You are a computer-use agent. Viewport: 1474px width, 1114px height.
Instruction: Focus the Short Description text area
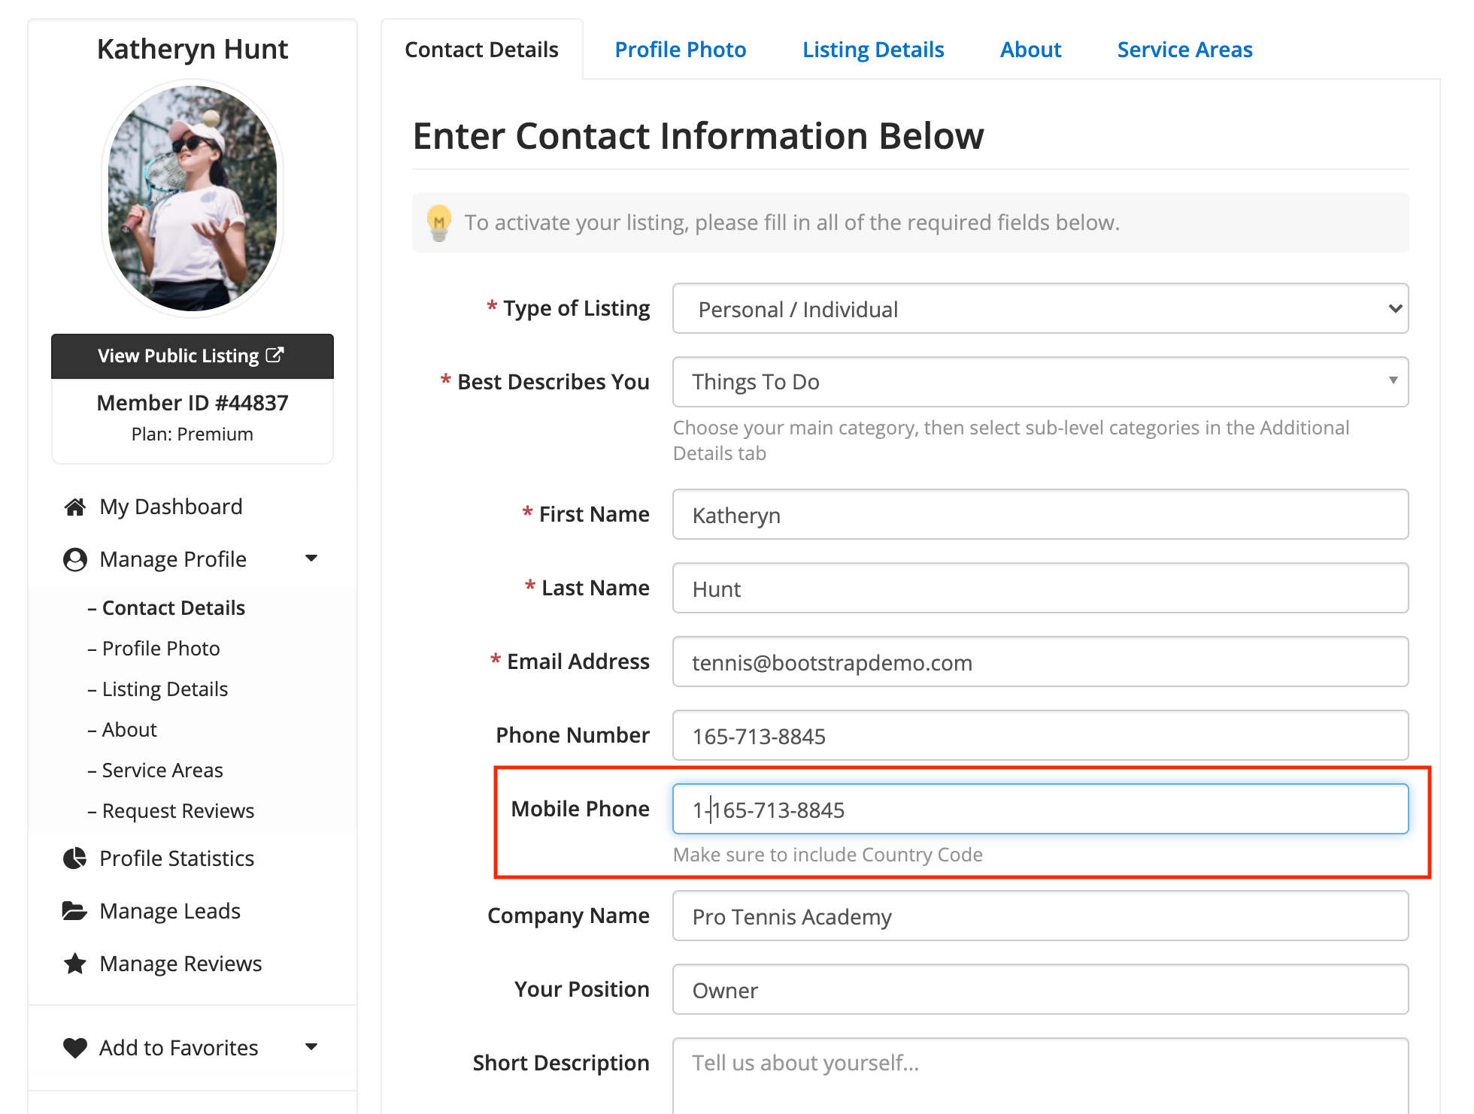point(1040,1075)
